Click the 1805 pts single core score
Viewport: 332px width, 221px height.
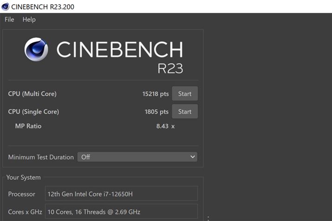(x=156, y=112)
